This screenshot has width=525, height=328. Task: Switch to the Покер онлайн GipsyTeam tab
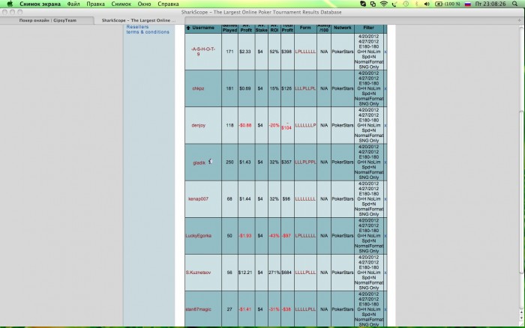[47, 20]
